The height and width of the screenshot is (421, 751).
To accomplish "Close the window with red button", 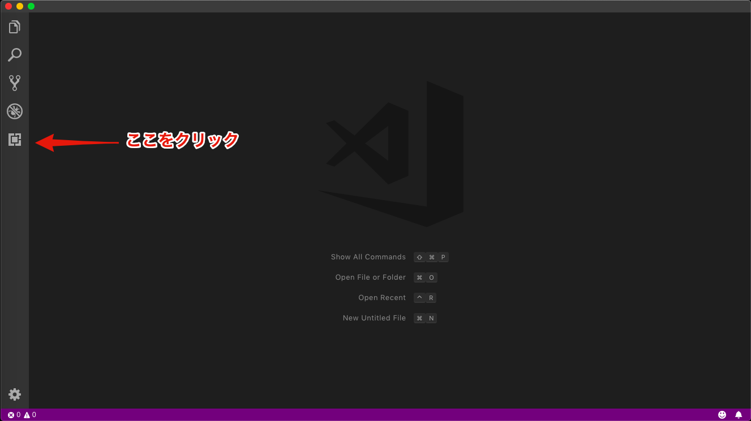I will coord(8,6).
